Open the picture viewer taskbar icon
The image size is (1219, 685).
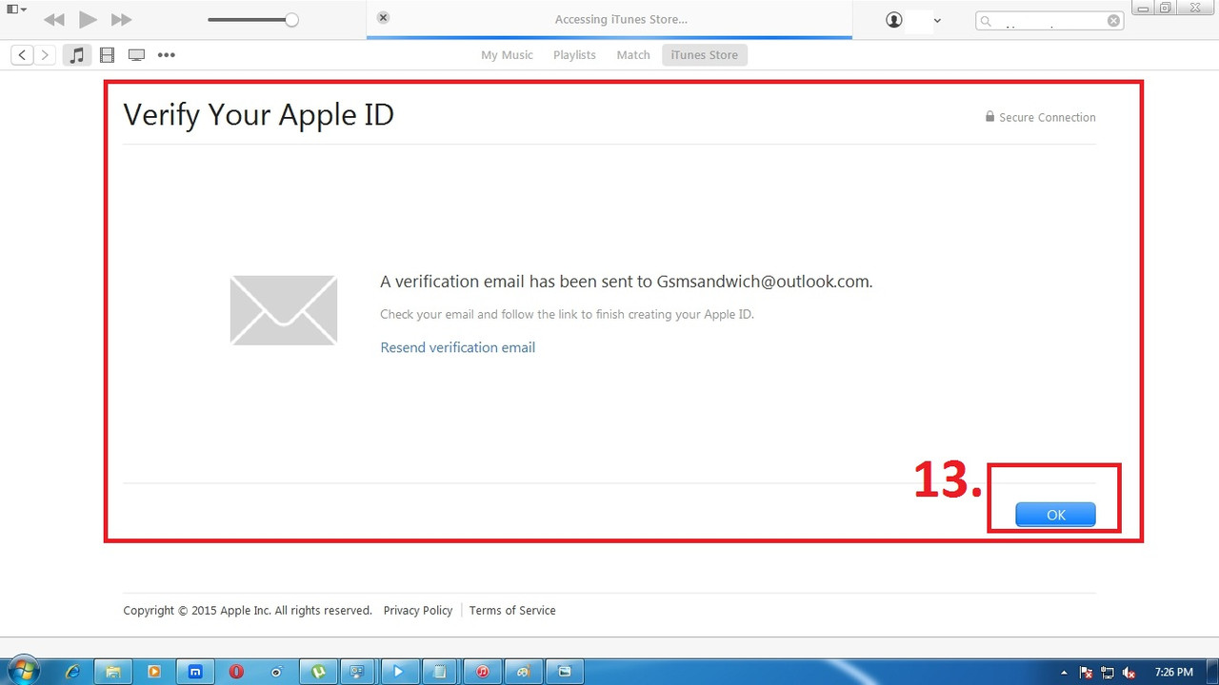pyautogui.click(x=564, y=672)
